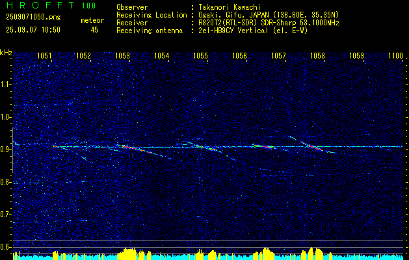Click the R820T2 receiver description
The height and width of the screenshot is (260, 409).
pos(269,23)
